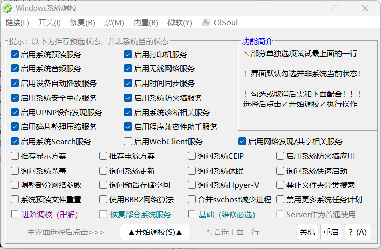Screen dimensions: 381x249
Task: Open the 微软(Y) menu
Action: click(180, 23)
